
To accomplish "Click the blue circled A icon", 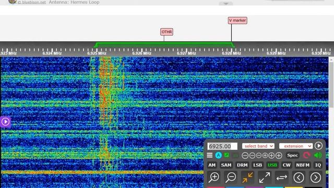I will (218, 156).
